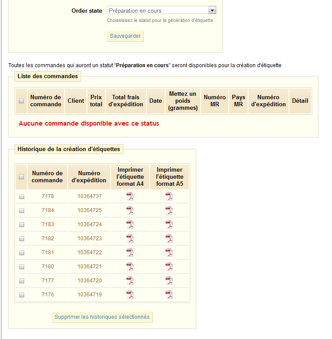Click the Détail column header
This screenshot has width=332, height=339.
pos(300,101)
